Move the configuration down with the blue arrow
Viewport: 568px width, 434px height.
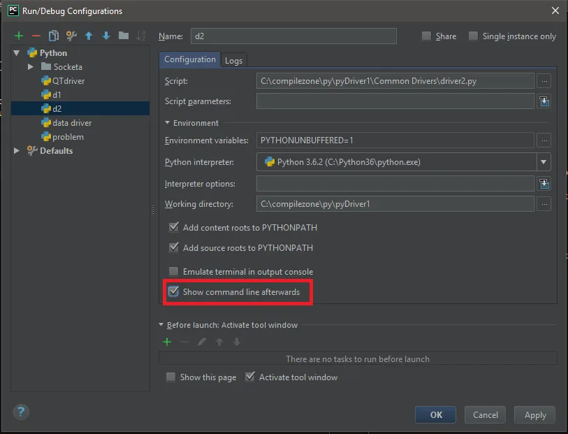pos(106,36)
